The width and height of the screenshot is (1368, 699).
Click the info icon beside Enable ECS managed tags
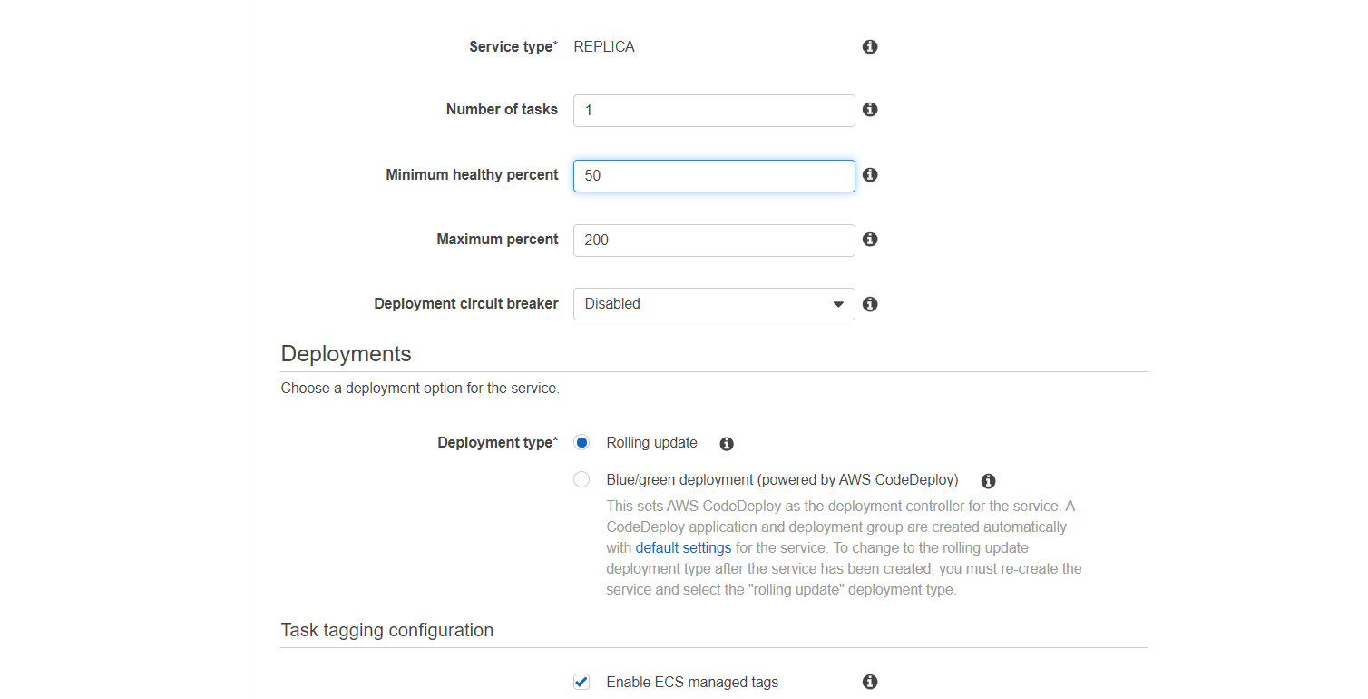(870, 681)
